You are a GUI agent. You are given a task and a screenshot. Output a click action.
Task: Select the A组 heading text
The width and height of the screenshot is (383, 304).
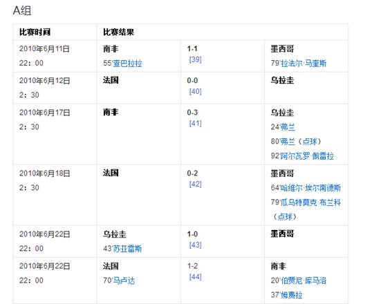pos(22,11)
